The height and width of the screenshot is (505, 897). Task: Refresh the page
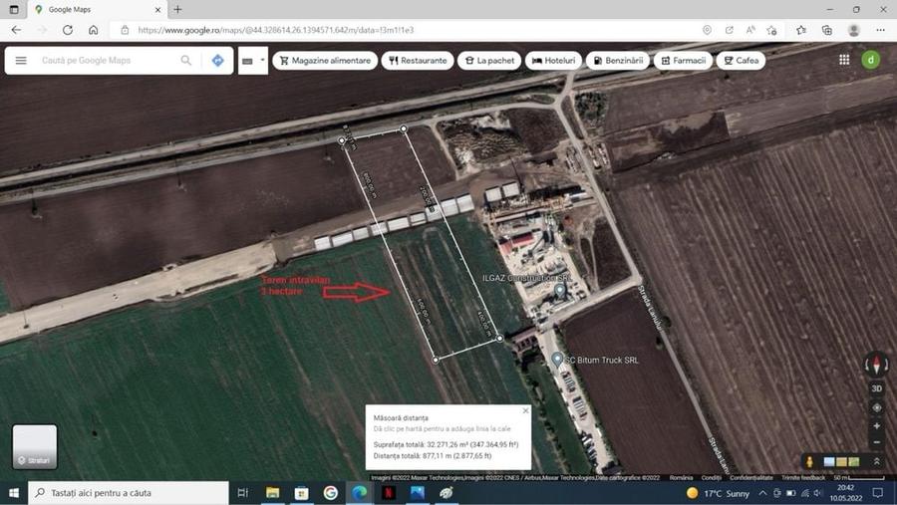coord(68,30)
